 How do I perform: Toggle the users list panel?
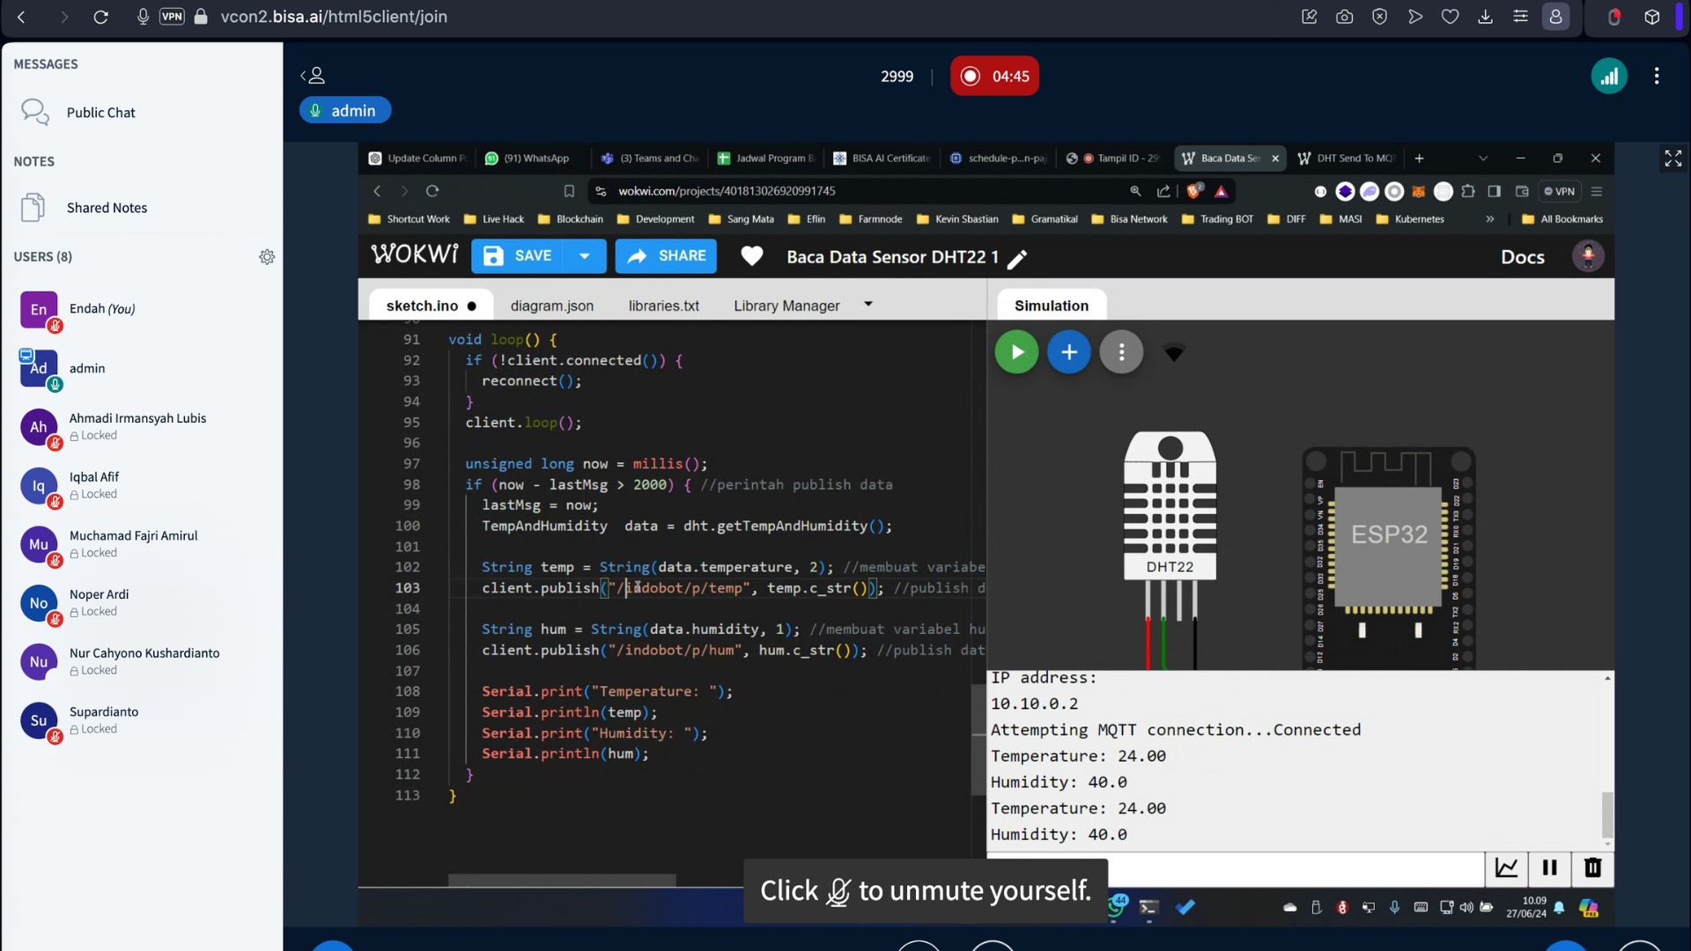tap(313, 77)
